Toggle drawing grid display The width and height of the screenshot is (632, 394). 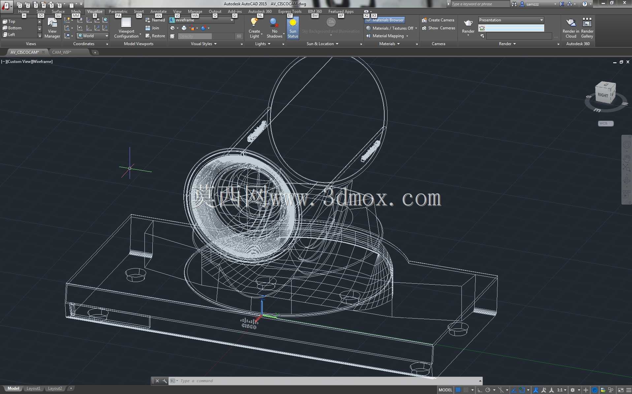tap(458, 390)
